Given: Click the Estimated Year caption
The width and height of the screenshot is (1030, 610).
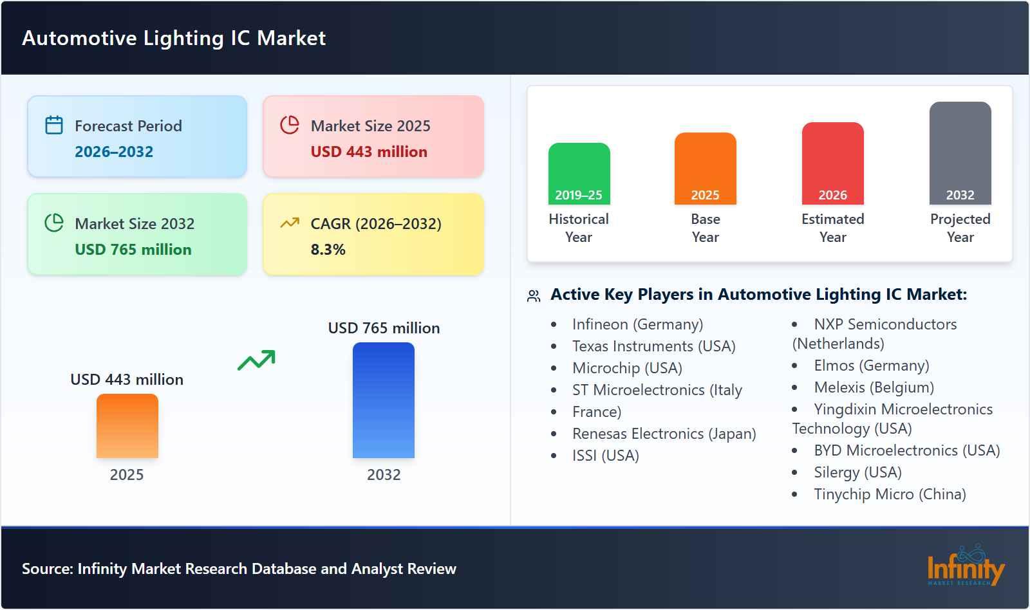Looking at the screenshot, I should (x=832, y=228).
